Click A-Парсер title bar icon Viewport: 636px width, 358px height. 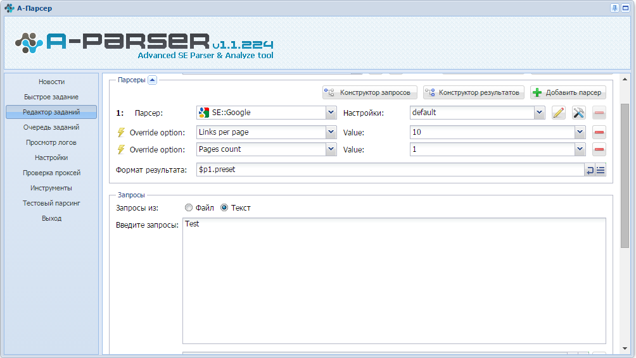click(10, 8)
